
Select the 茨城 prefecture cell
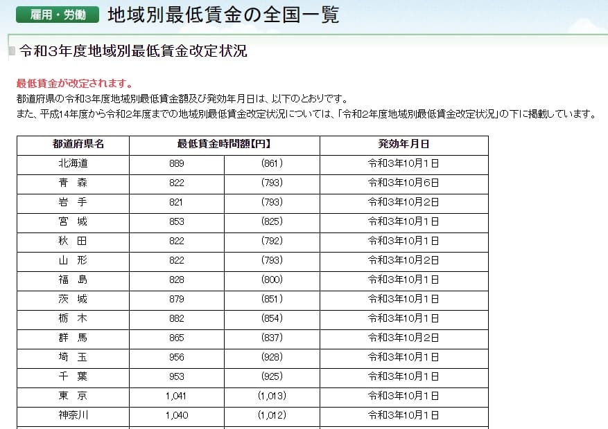pos(73,299)
